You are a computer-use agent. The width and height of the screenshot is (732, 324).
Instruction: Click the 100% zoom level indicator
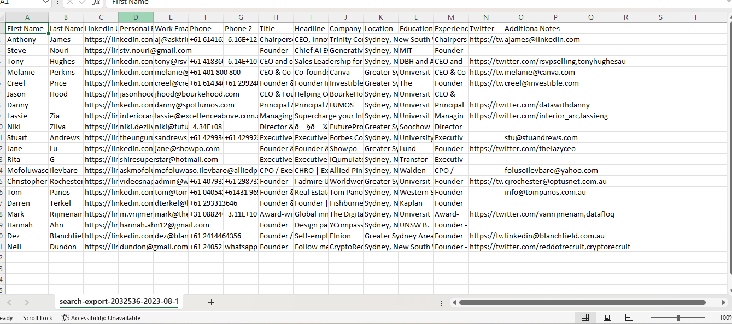coord(725,317)
